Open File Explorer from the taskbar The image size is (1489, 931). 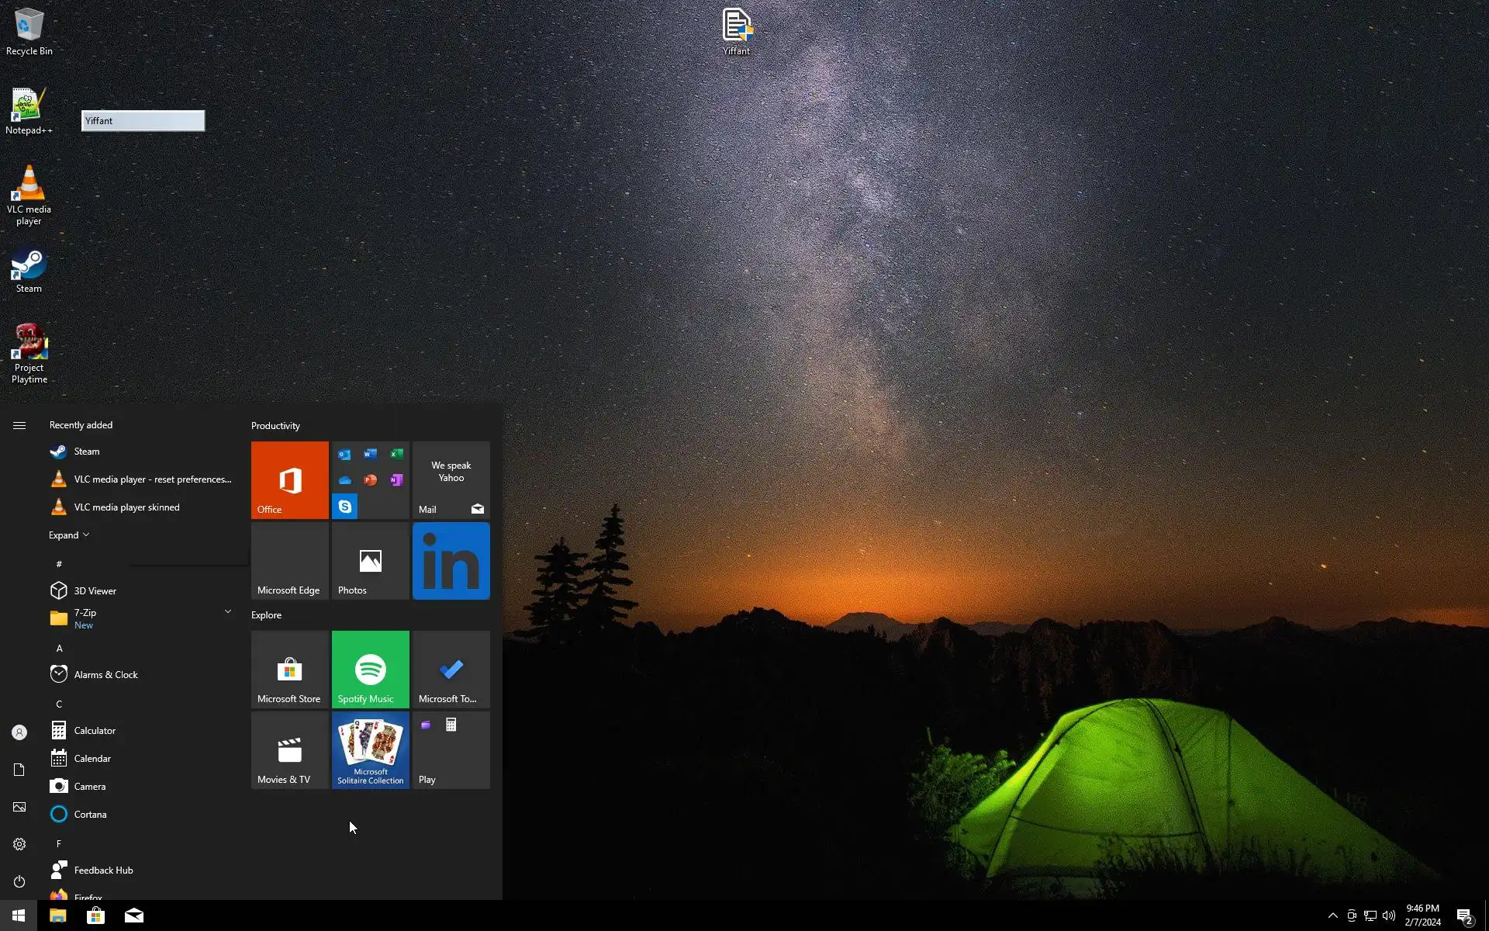point(58,915)
